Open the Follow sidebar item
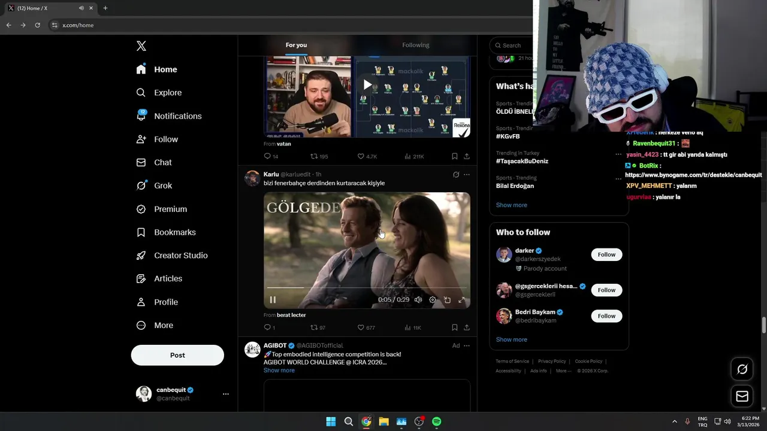Viewport: 767px width, 431px height. coord(157,139)
